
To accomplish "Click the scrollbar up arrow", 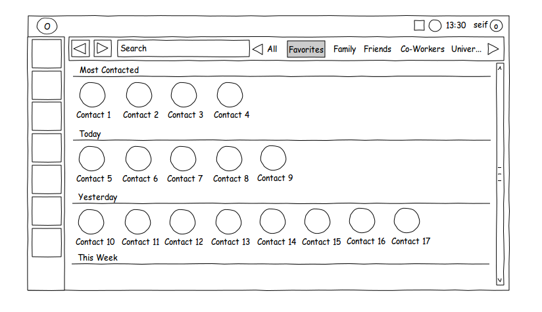I will [499, 68].
